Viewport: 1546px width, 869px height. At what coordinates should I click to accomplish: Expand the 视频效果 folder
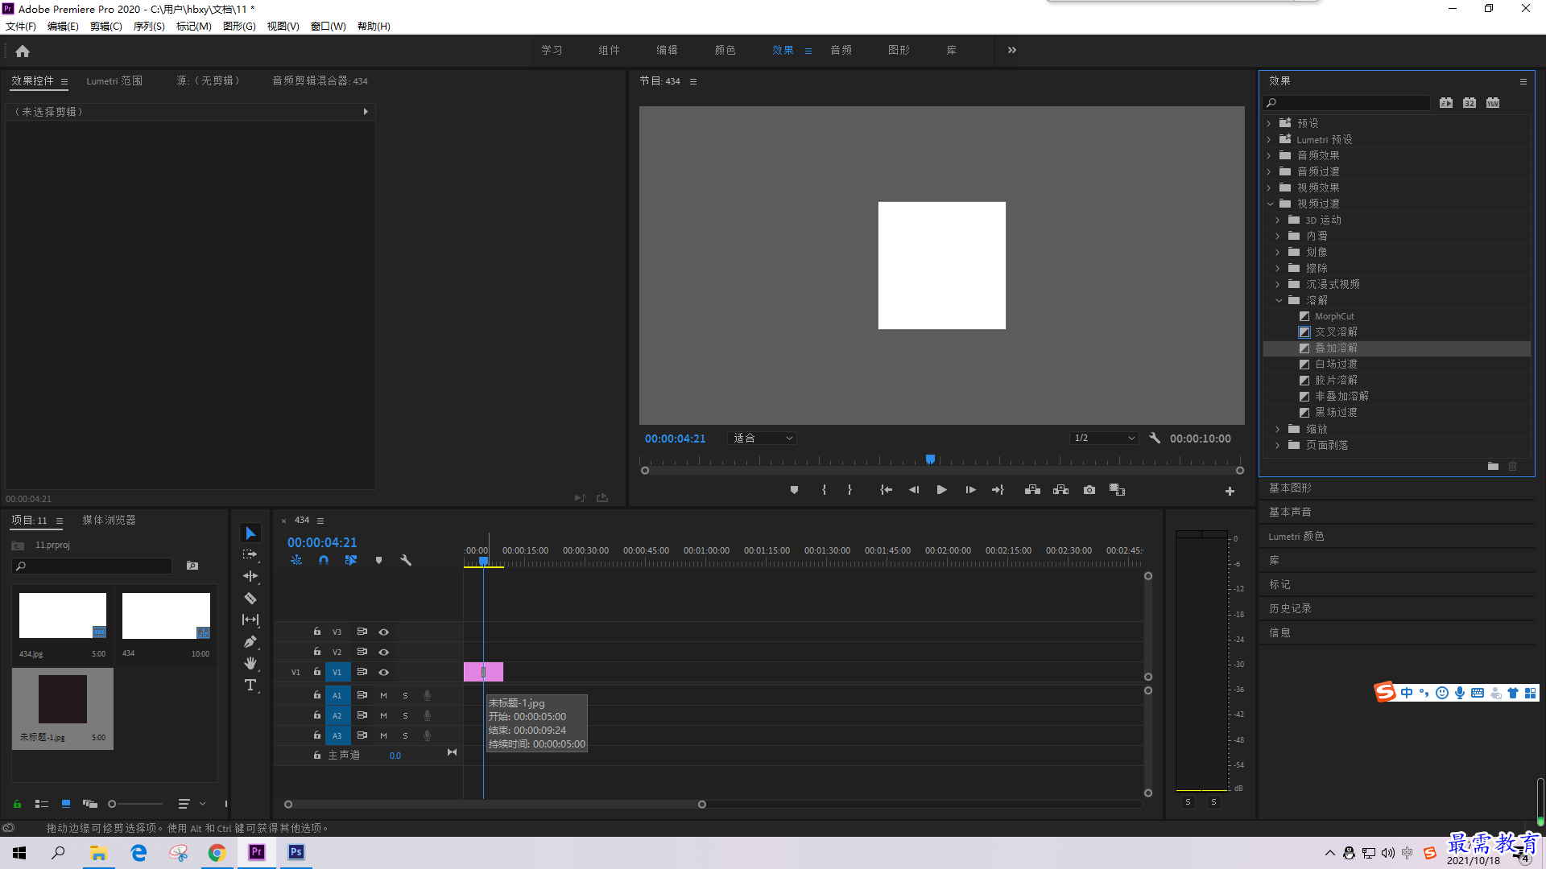pos(1269,187)
